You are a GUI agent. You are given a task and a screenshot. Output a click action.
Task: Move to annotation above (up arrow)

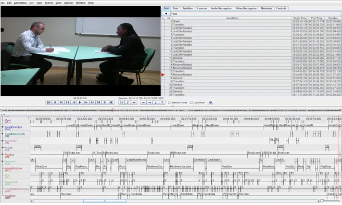[162, 102]
